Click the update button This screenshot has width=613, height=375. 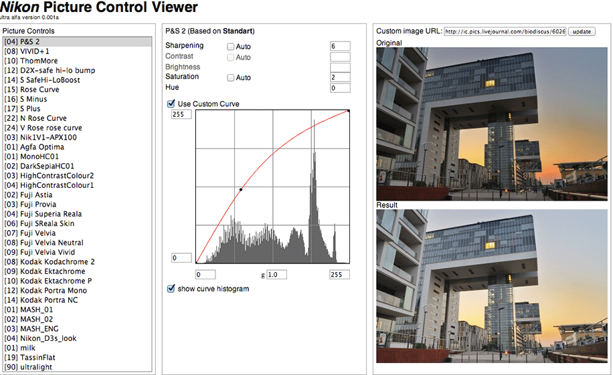(x=582, y=31)
